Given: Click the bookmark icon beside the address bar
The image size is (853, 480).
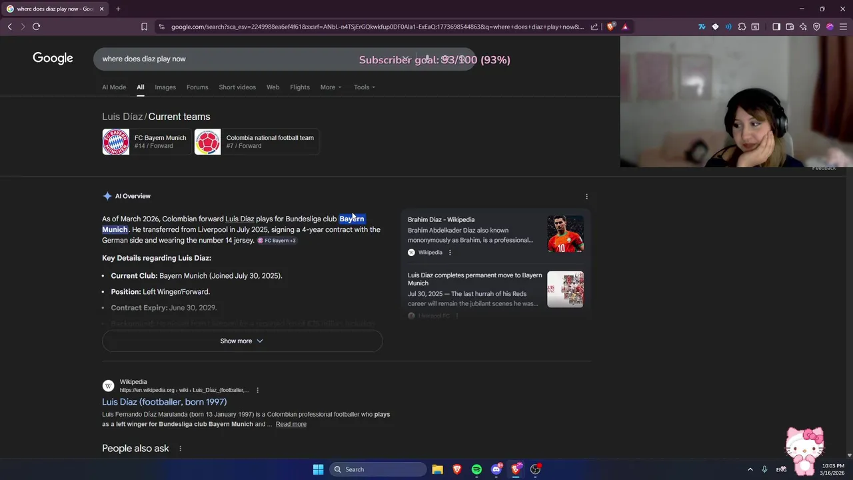Looking at the screenshot, I should (144, 27).
